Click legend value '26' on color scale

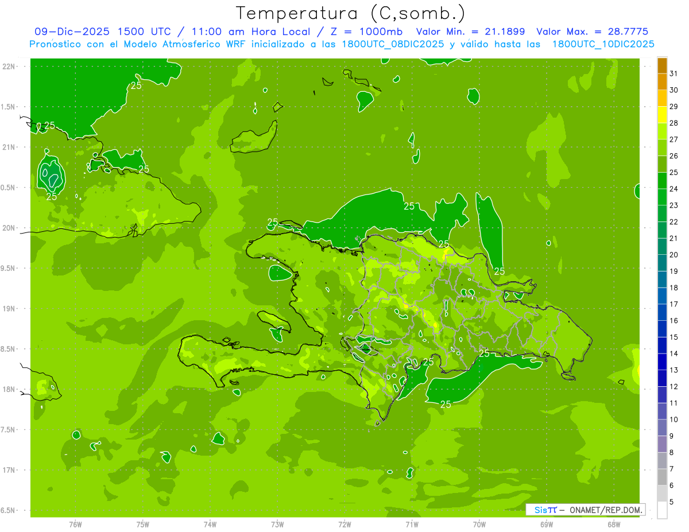(x=674, y=156)
